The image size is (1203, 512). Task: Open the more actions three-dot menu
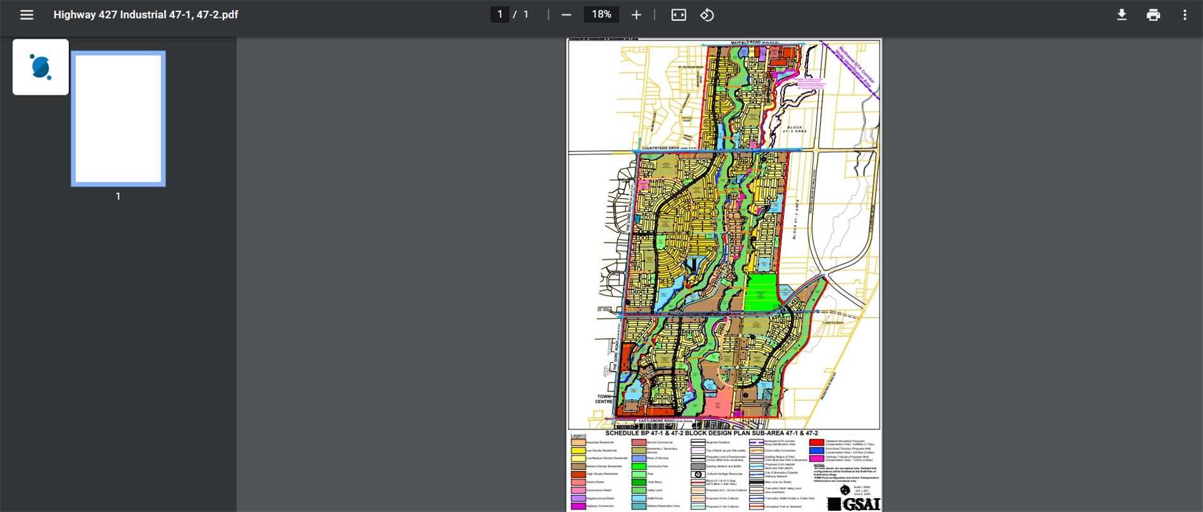(x=1185, y=15)
